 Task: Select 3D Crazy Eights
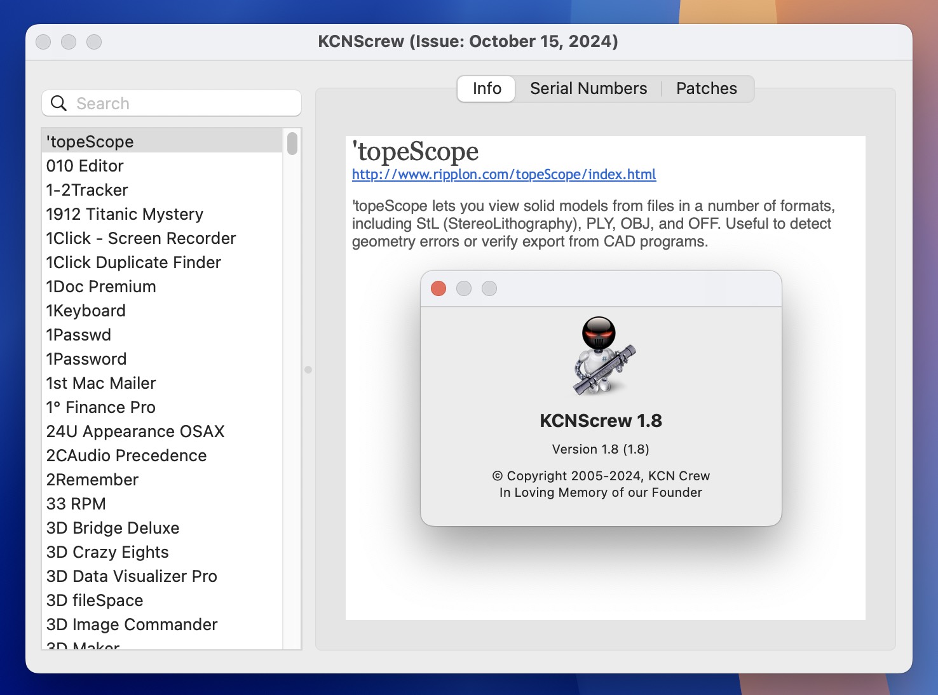162,551
